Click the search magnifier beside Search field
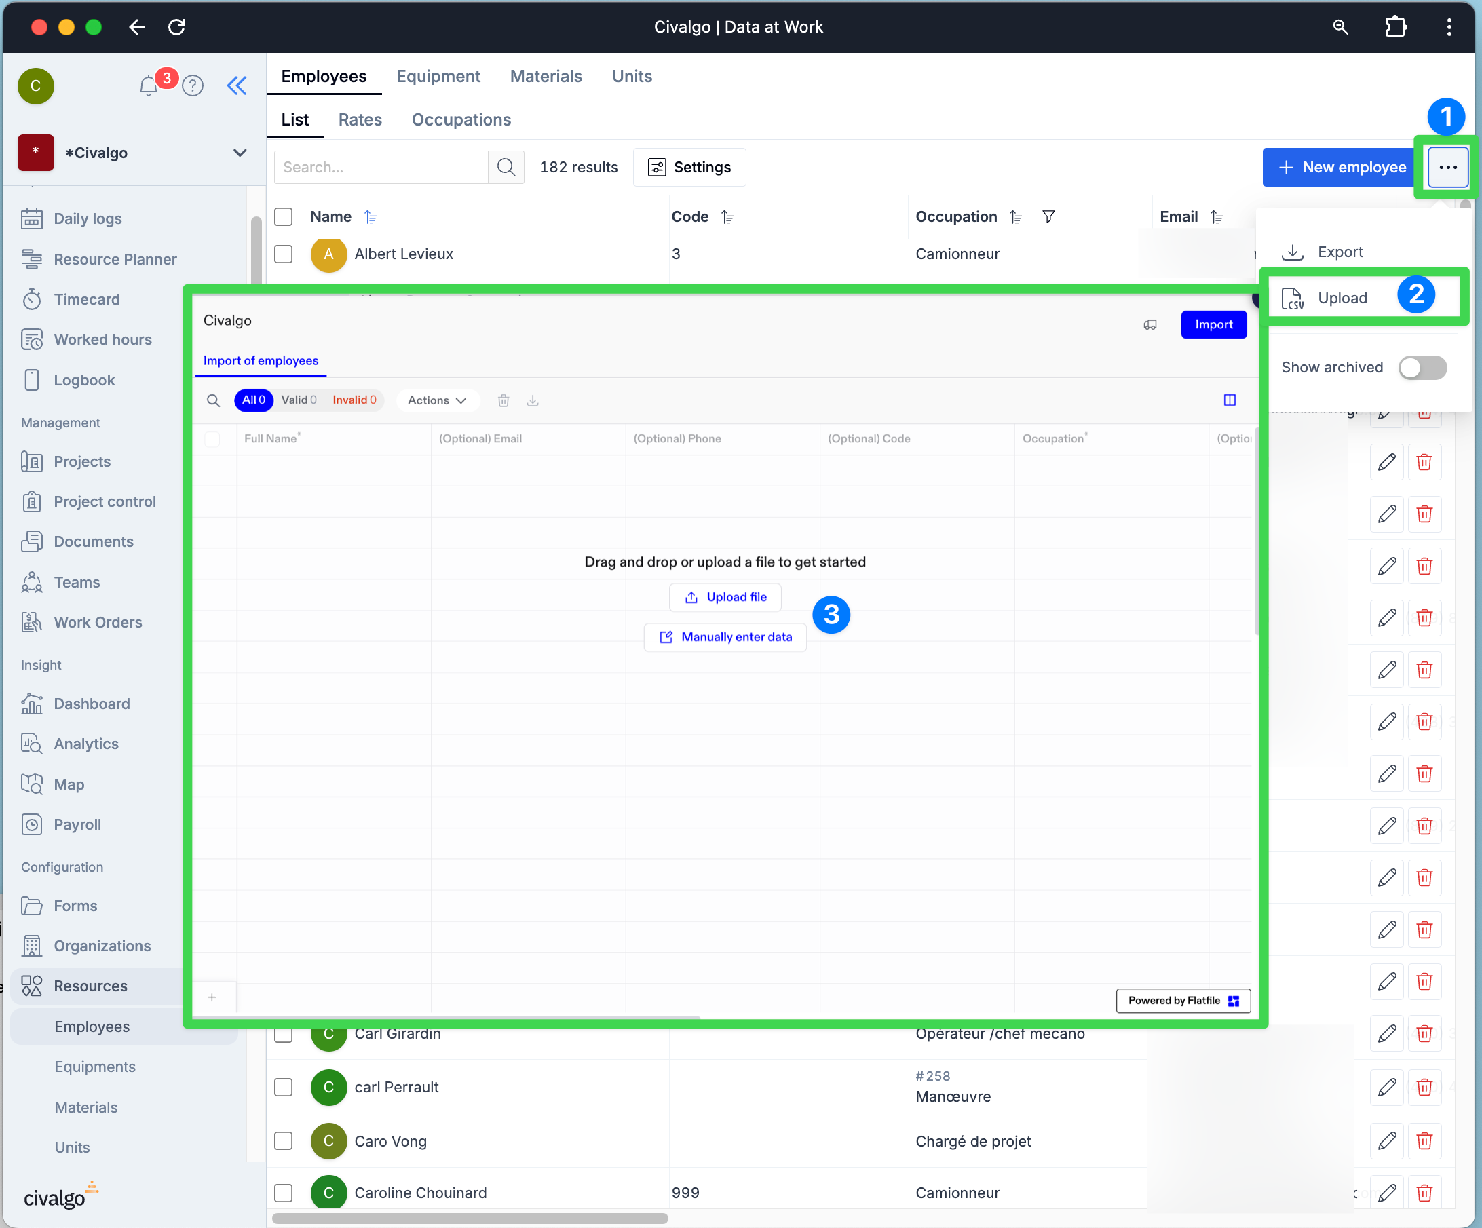This screenshot has width=1482, height=1228. pos(506,168)
